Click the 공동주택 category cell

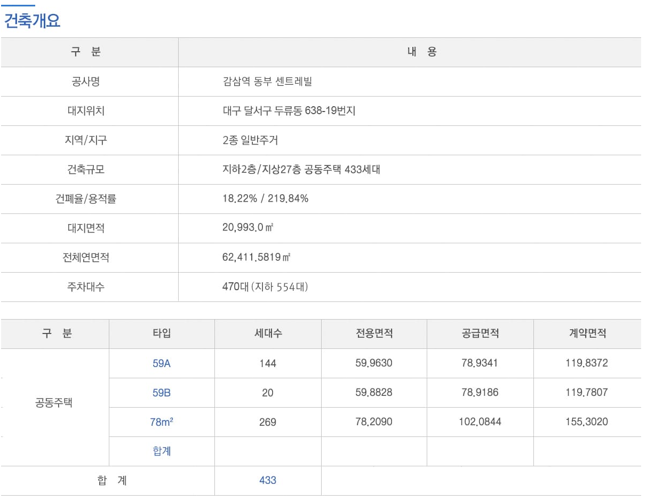coord(53,403)
